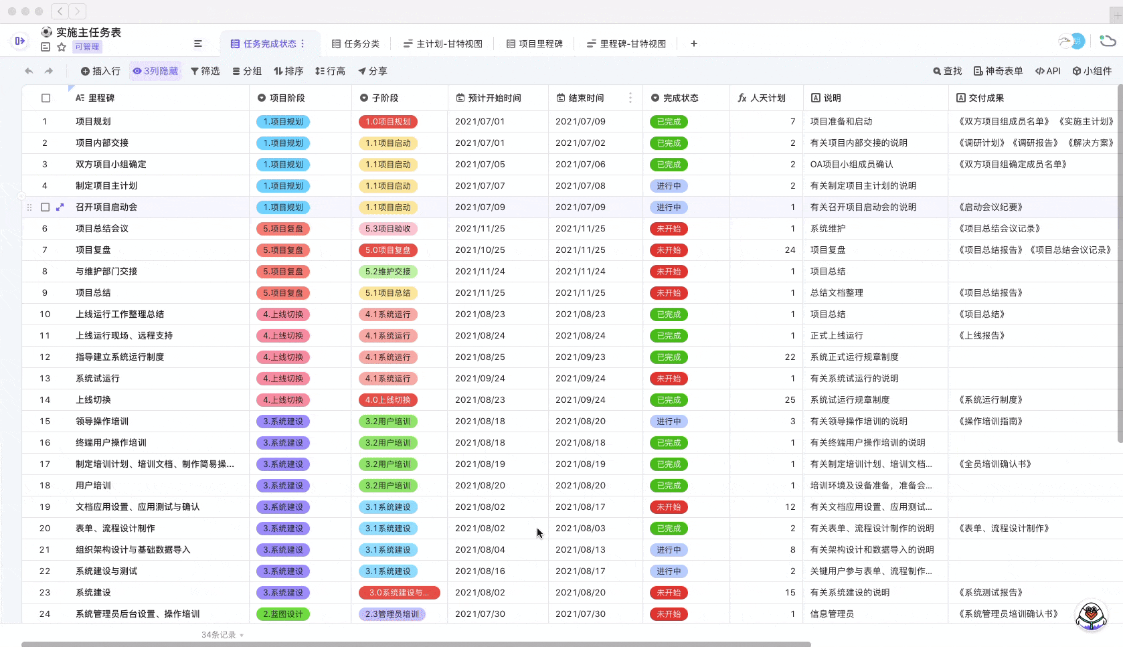
Task: Open the 小组件 widgets panel
Action: tap(1092, 71)
